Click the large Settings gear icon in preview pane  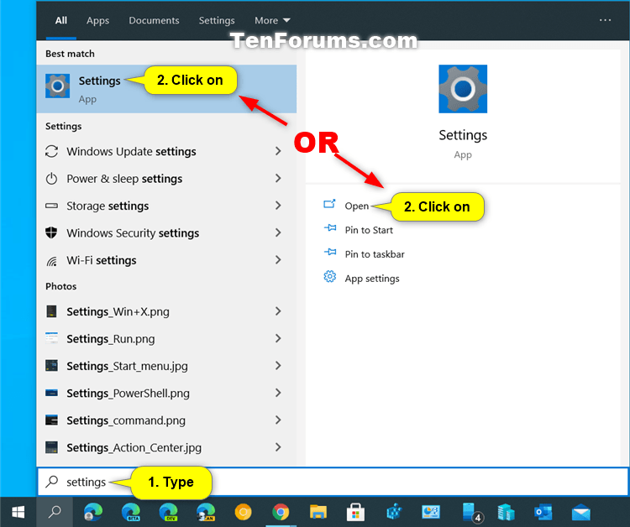(x=463, y=89)
